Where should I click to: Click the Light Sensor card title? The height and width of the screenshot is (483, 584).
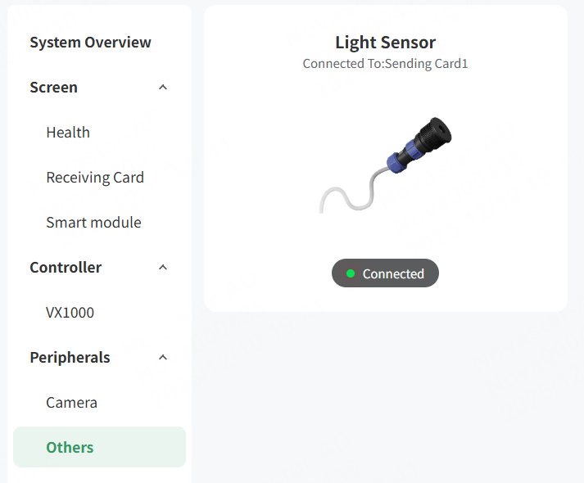385,43
